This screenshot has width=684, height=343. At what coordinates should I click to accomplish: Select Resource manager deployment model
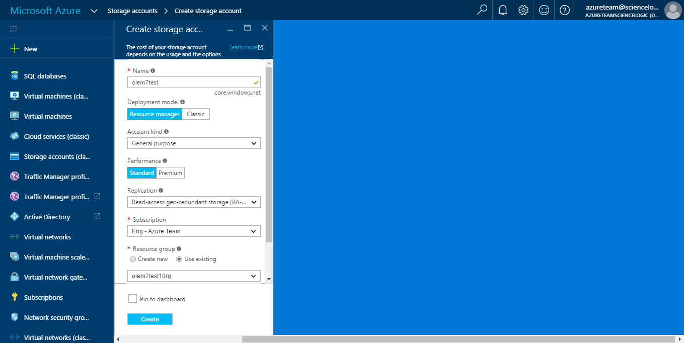pyautogui.click(x=155, y=114)
